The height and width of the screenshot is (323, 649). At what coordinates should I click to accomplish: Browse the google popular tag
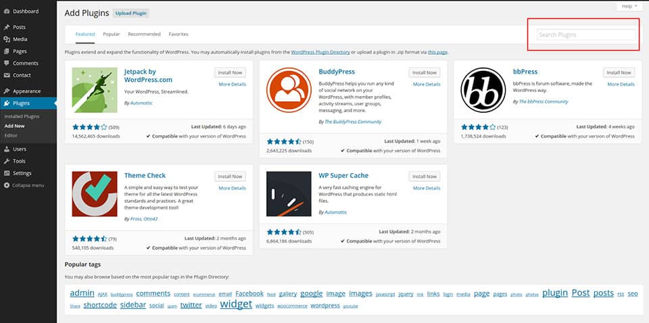click(311, 294)
